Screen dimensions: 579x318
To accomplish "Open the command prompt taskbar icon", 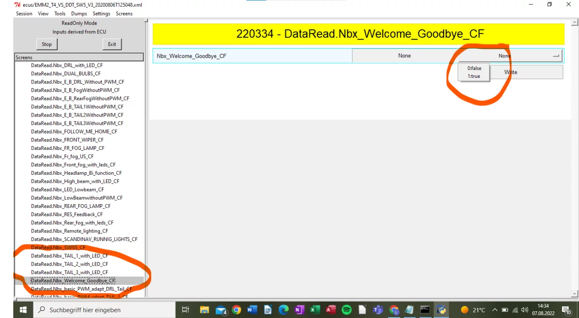I will click(x=425, y=310).
